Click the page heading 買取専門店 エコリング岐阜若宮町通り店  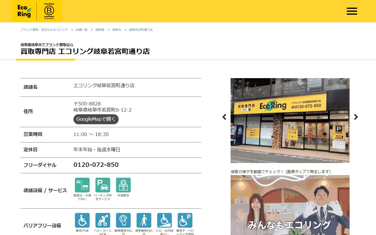coord(85,51)
